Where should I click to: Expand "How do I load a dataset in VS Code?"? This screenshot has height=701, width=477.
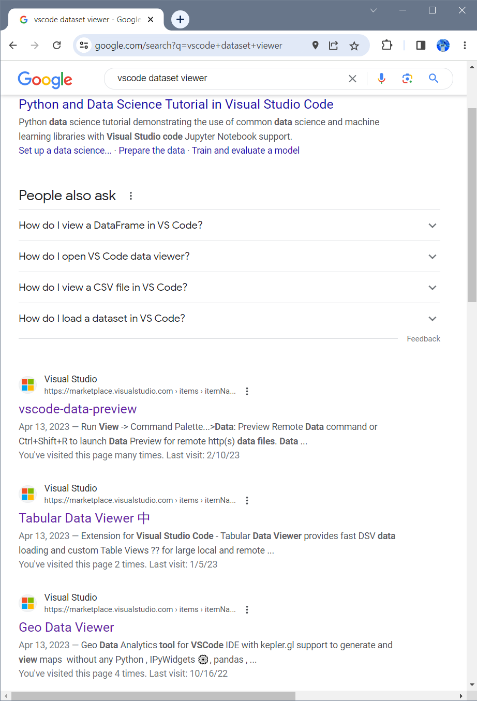[229, 319]
